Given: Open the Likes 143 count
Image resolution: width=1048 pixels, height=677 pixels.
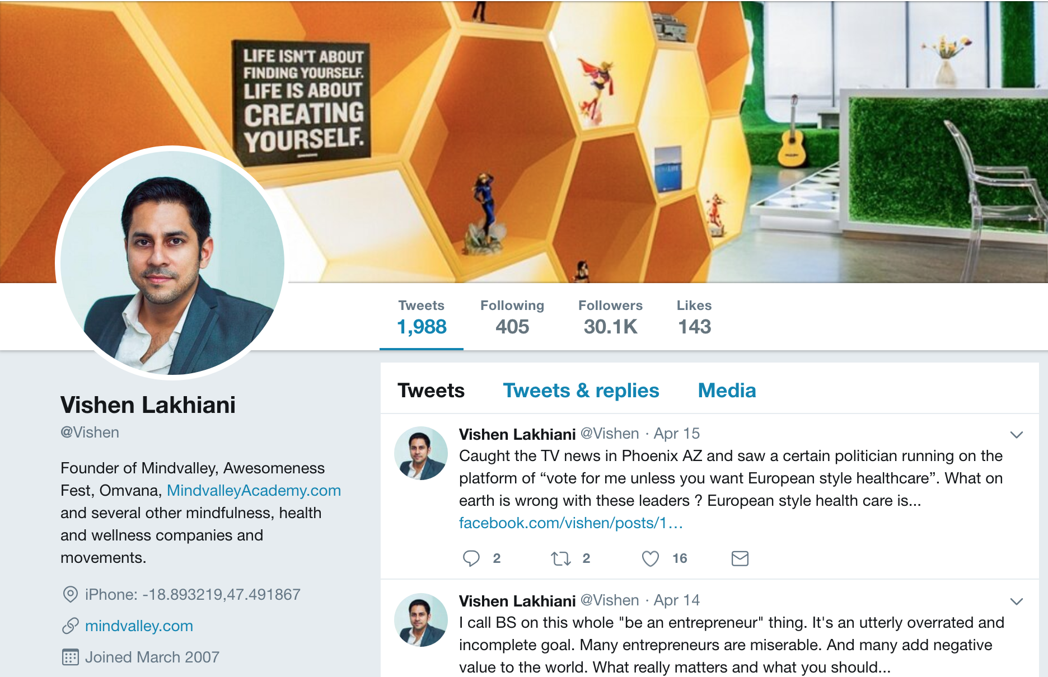Looking at the screenshot, I should click(694, 317).
